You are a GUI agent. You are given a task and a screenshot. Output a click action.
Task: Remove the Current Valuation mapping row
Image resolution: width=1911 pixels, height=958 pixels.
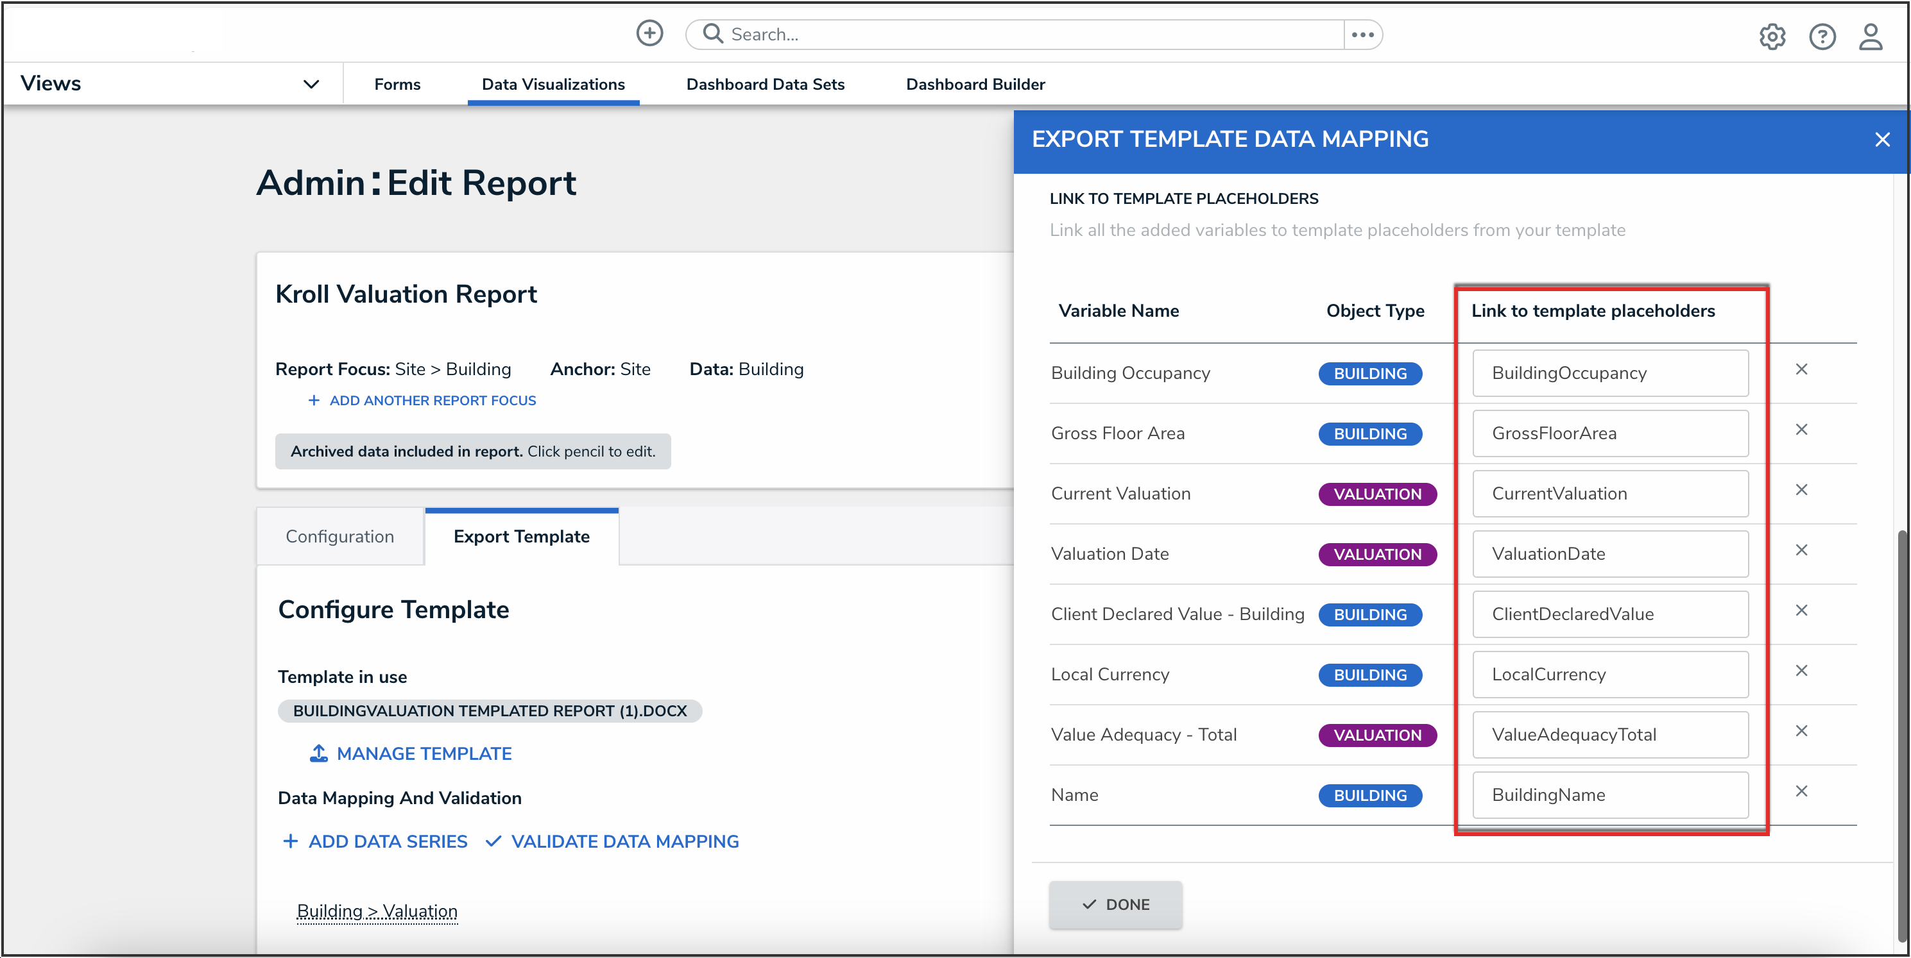pyautogui.click(x=1801, y=490)
